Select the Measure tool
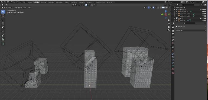Screen dimensions: 208x100 tap(3, 39)
